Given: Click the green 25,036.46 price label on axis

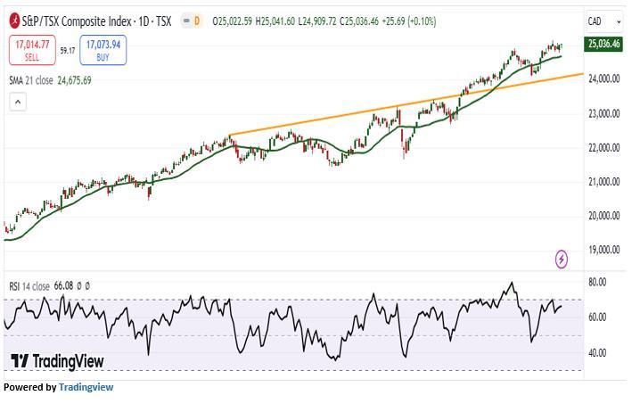Looking at the screenshot, I should point(603,44).
